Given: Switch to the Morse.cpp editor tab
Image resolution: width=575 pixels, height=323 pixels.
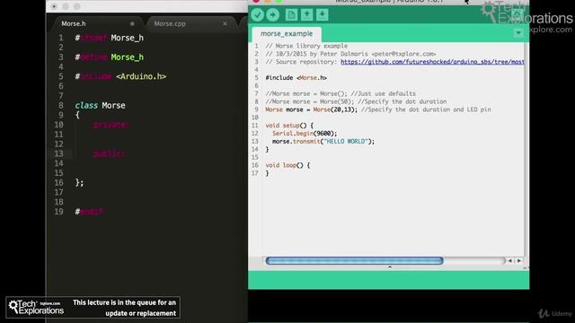Looking at the screenshot, I should (170, 23).
